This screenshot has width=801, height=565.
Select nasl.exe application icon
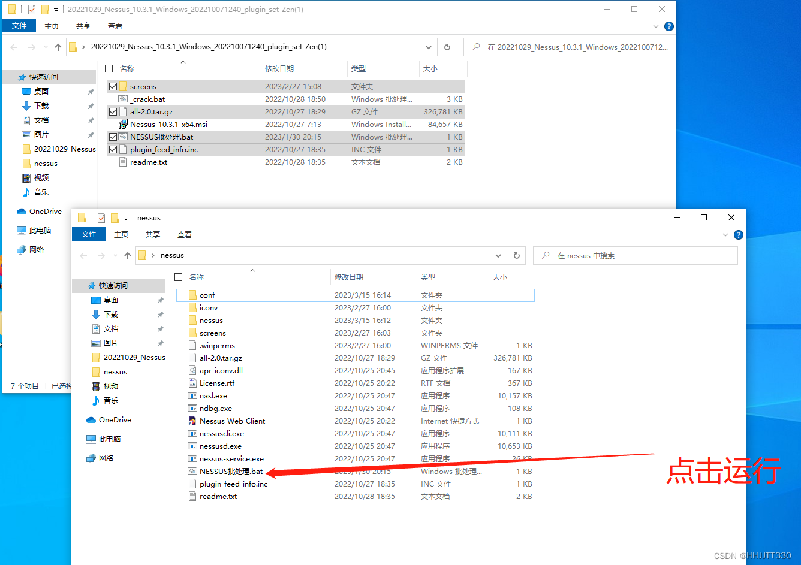[x=192, y=396]
